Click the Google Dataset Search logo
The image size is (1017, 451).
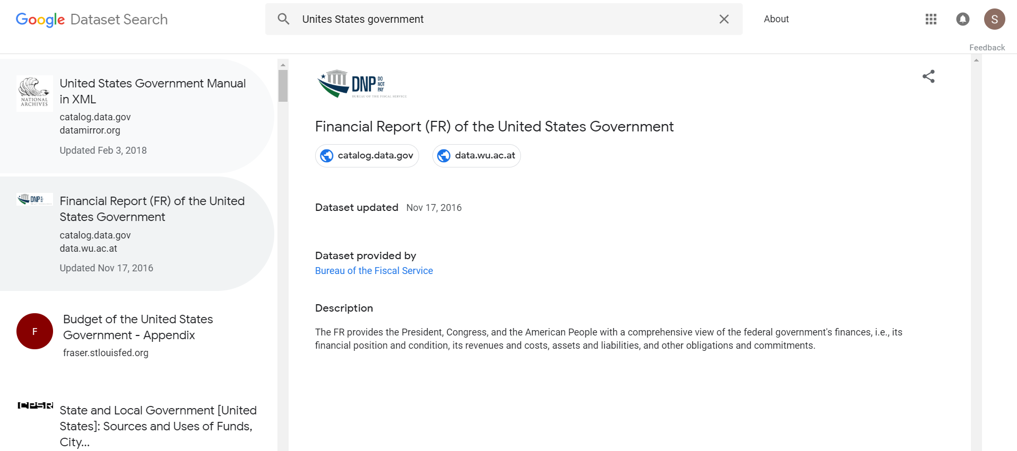click(92, 20)
